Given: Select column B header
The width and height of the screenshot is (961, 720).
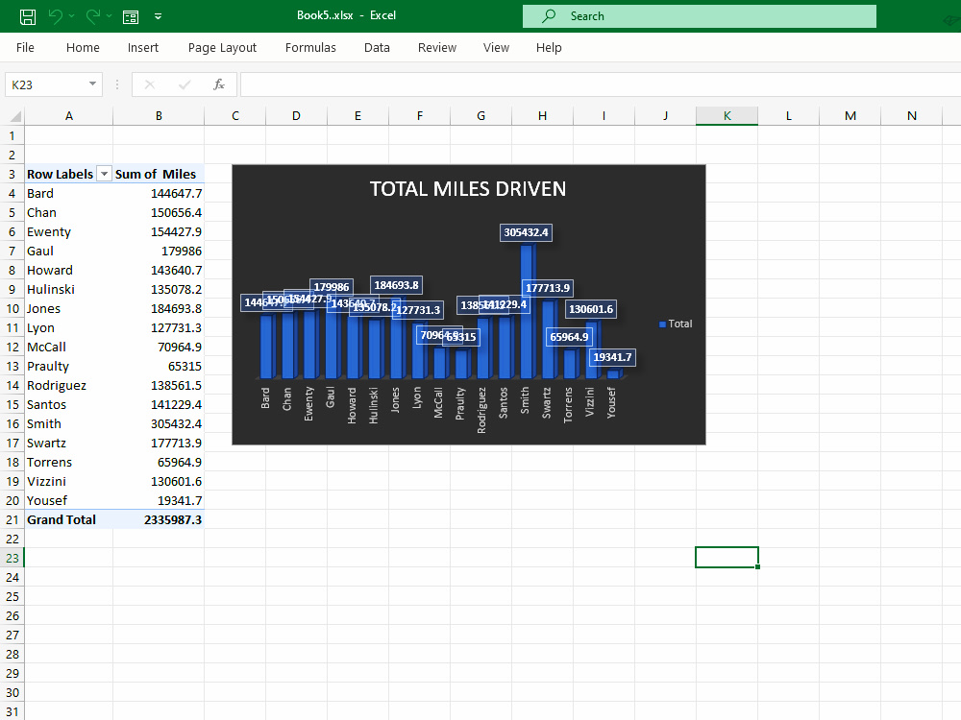Looking at the screenshot, I should 159,116.
